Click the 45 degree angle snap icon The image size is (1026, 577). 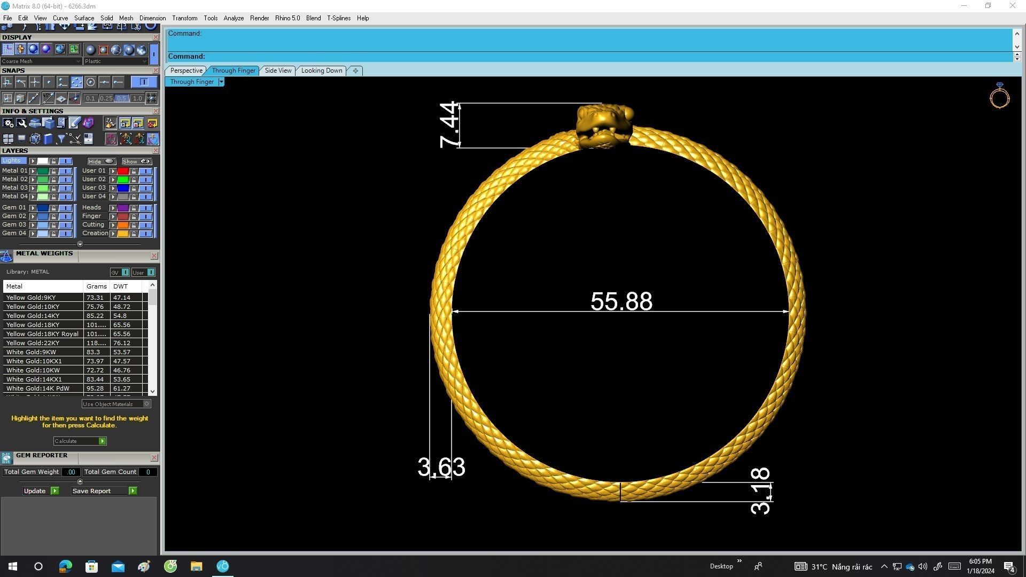[x=48, y=98]
